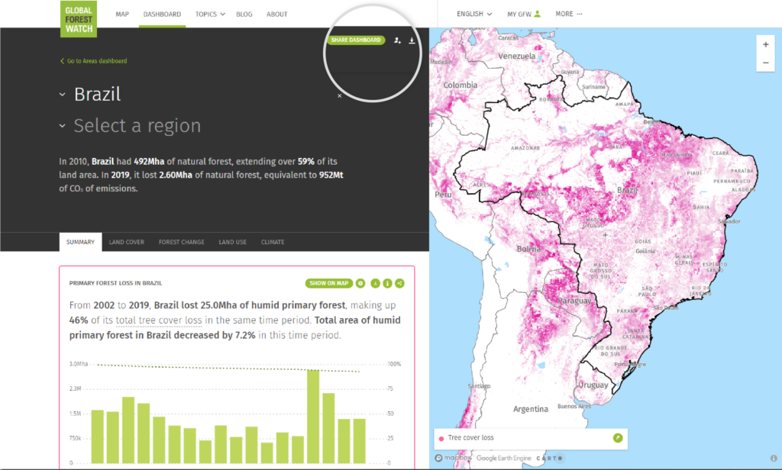Click the Mapbox attribution logo

click(453, 458)
